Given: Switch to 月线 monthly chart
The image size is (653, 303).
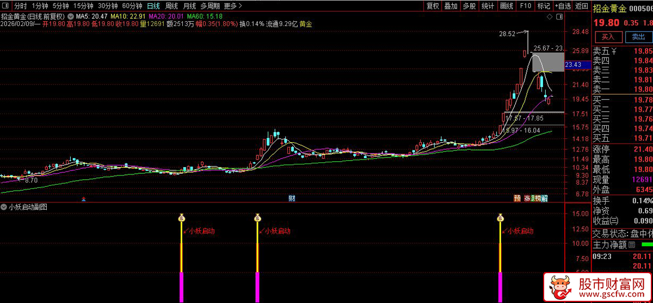Looking at the screenshot, I should tap(189, 6).
